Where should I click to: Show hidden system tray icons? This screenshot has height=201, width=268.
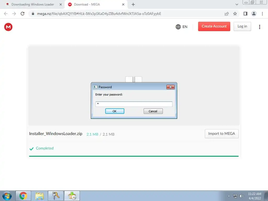[229, 196]
